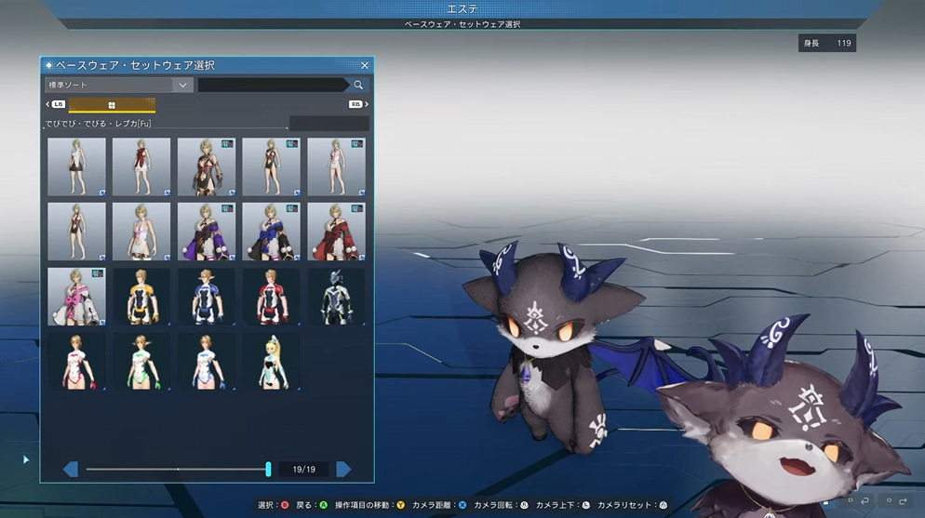Select the white leotard with blue trim thumbnail
This screenshot has height=518, width=925.
207,361
